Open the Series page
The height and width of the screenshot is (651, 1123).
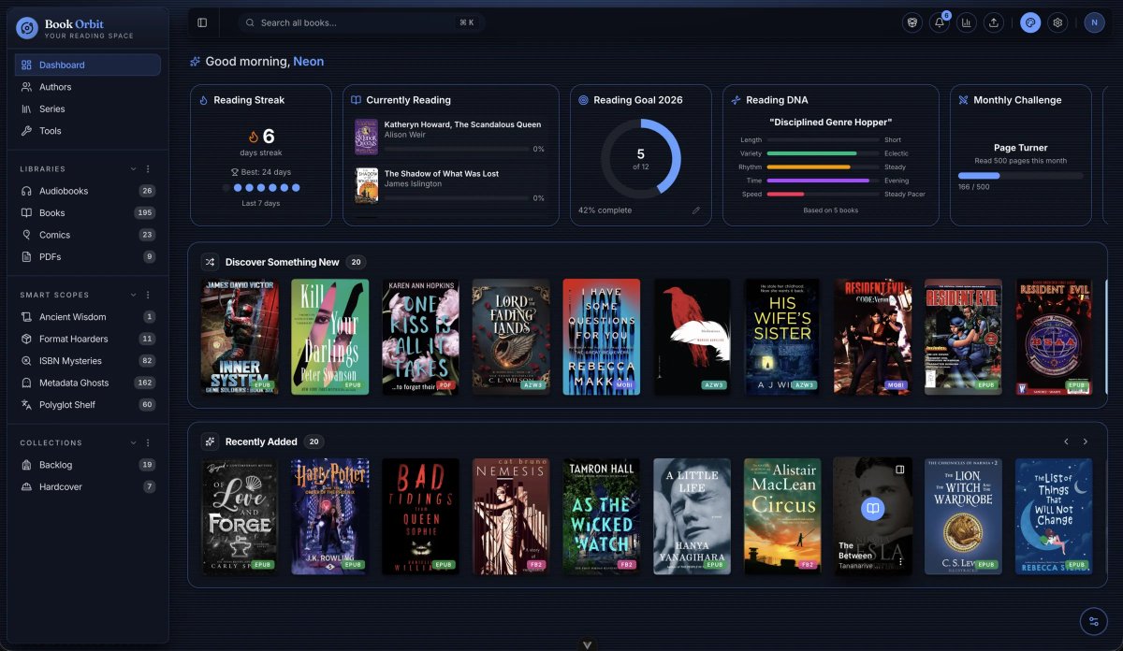click(88, 108)
